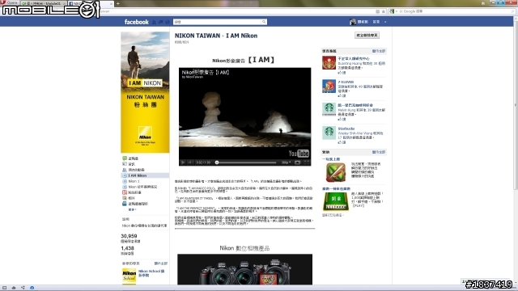Select the I AM Nikon sidebar tab
518x291 pixels.
click(x=145, y=175)
